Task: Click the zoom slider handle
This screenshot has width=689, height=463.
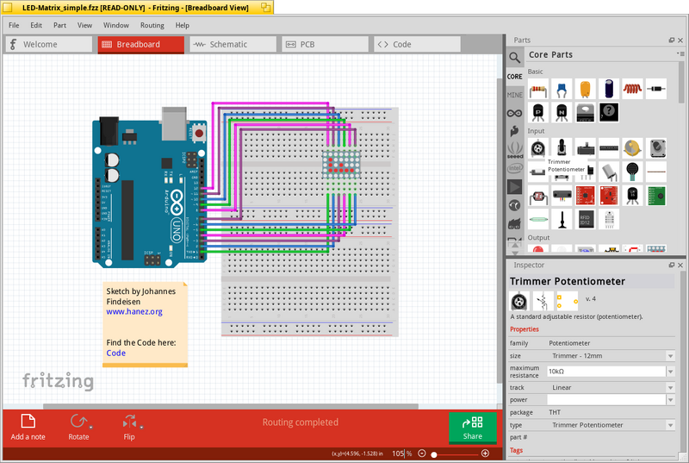Action: [x=434, y=454]
